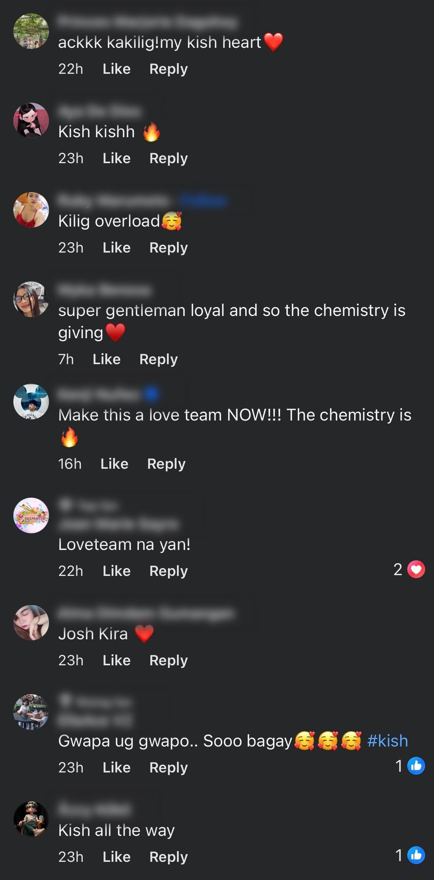Like the 'Kilig overload' comment
The image size is (434, 880).
coord(116,248)
